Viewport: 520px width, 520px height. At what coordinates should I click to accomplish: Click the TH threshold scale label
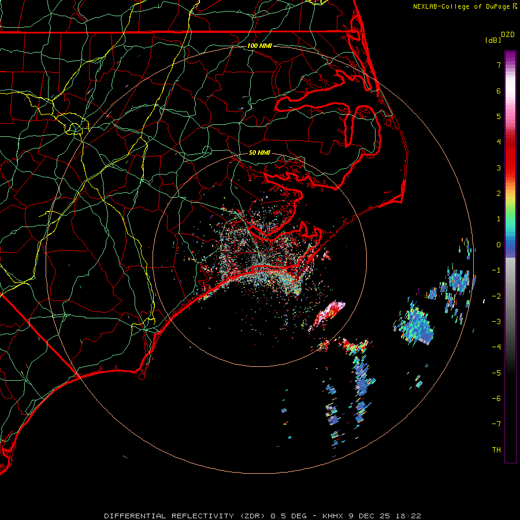coord(496,450)
